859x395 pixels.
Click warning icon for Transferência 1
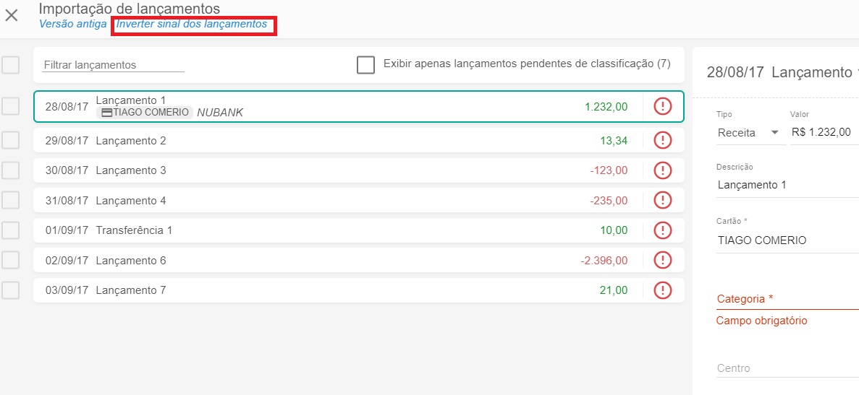click(662, 230)
